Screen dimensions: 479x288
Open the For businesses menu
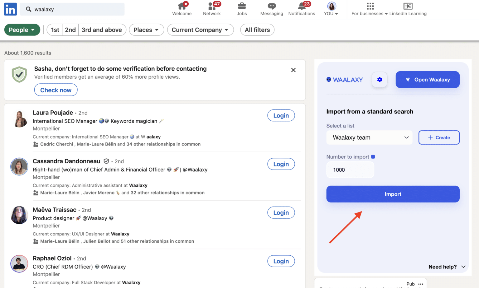370,9
